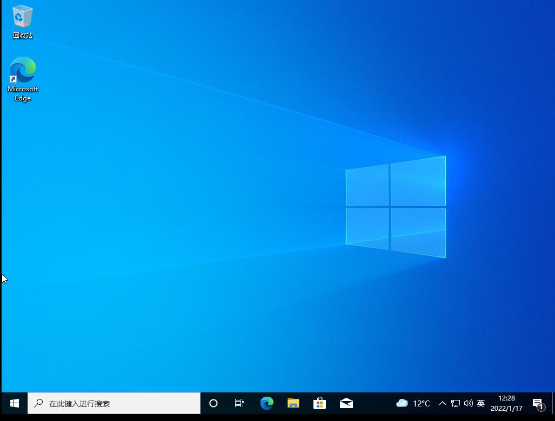Open the Windows Start menu
Viewport: 555px width, 421px height.
(15, 403)
